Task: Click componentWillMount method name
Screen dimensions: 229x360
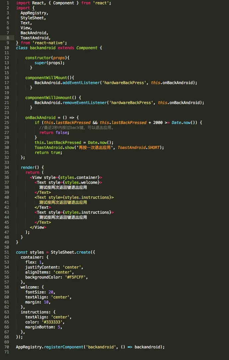Action: pos(46,77)
